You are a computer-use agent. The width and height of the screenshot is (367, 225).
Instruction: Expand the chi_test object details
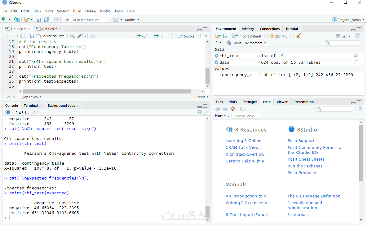click(216, 56)
